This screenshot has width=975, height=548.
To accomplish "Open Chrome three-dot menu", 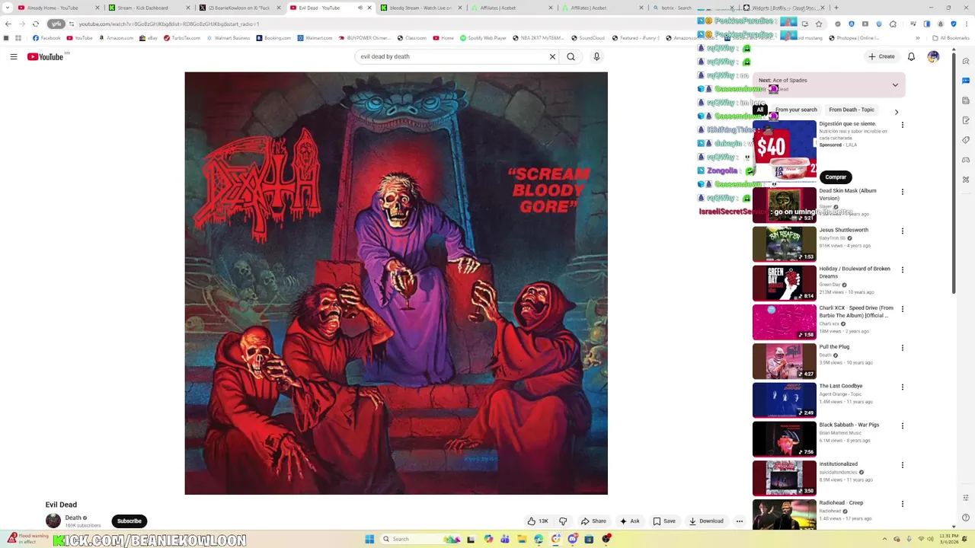I will coord(965,24).
